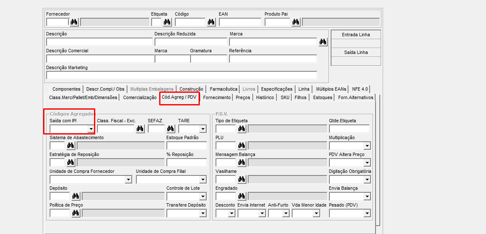
Task: Open the Linha tab
Action: (x=304, y=89)
